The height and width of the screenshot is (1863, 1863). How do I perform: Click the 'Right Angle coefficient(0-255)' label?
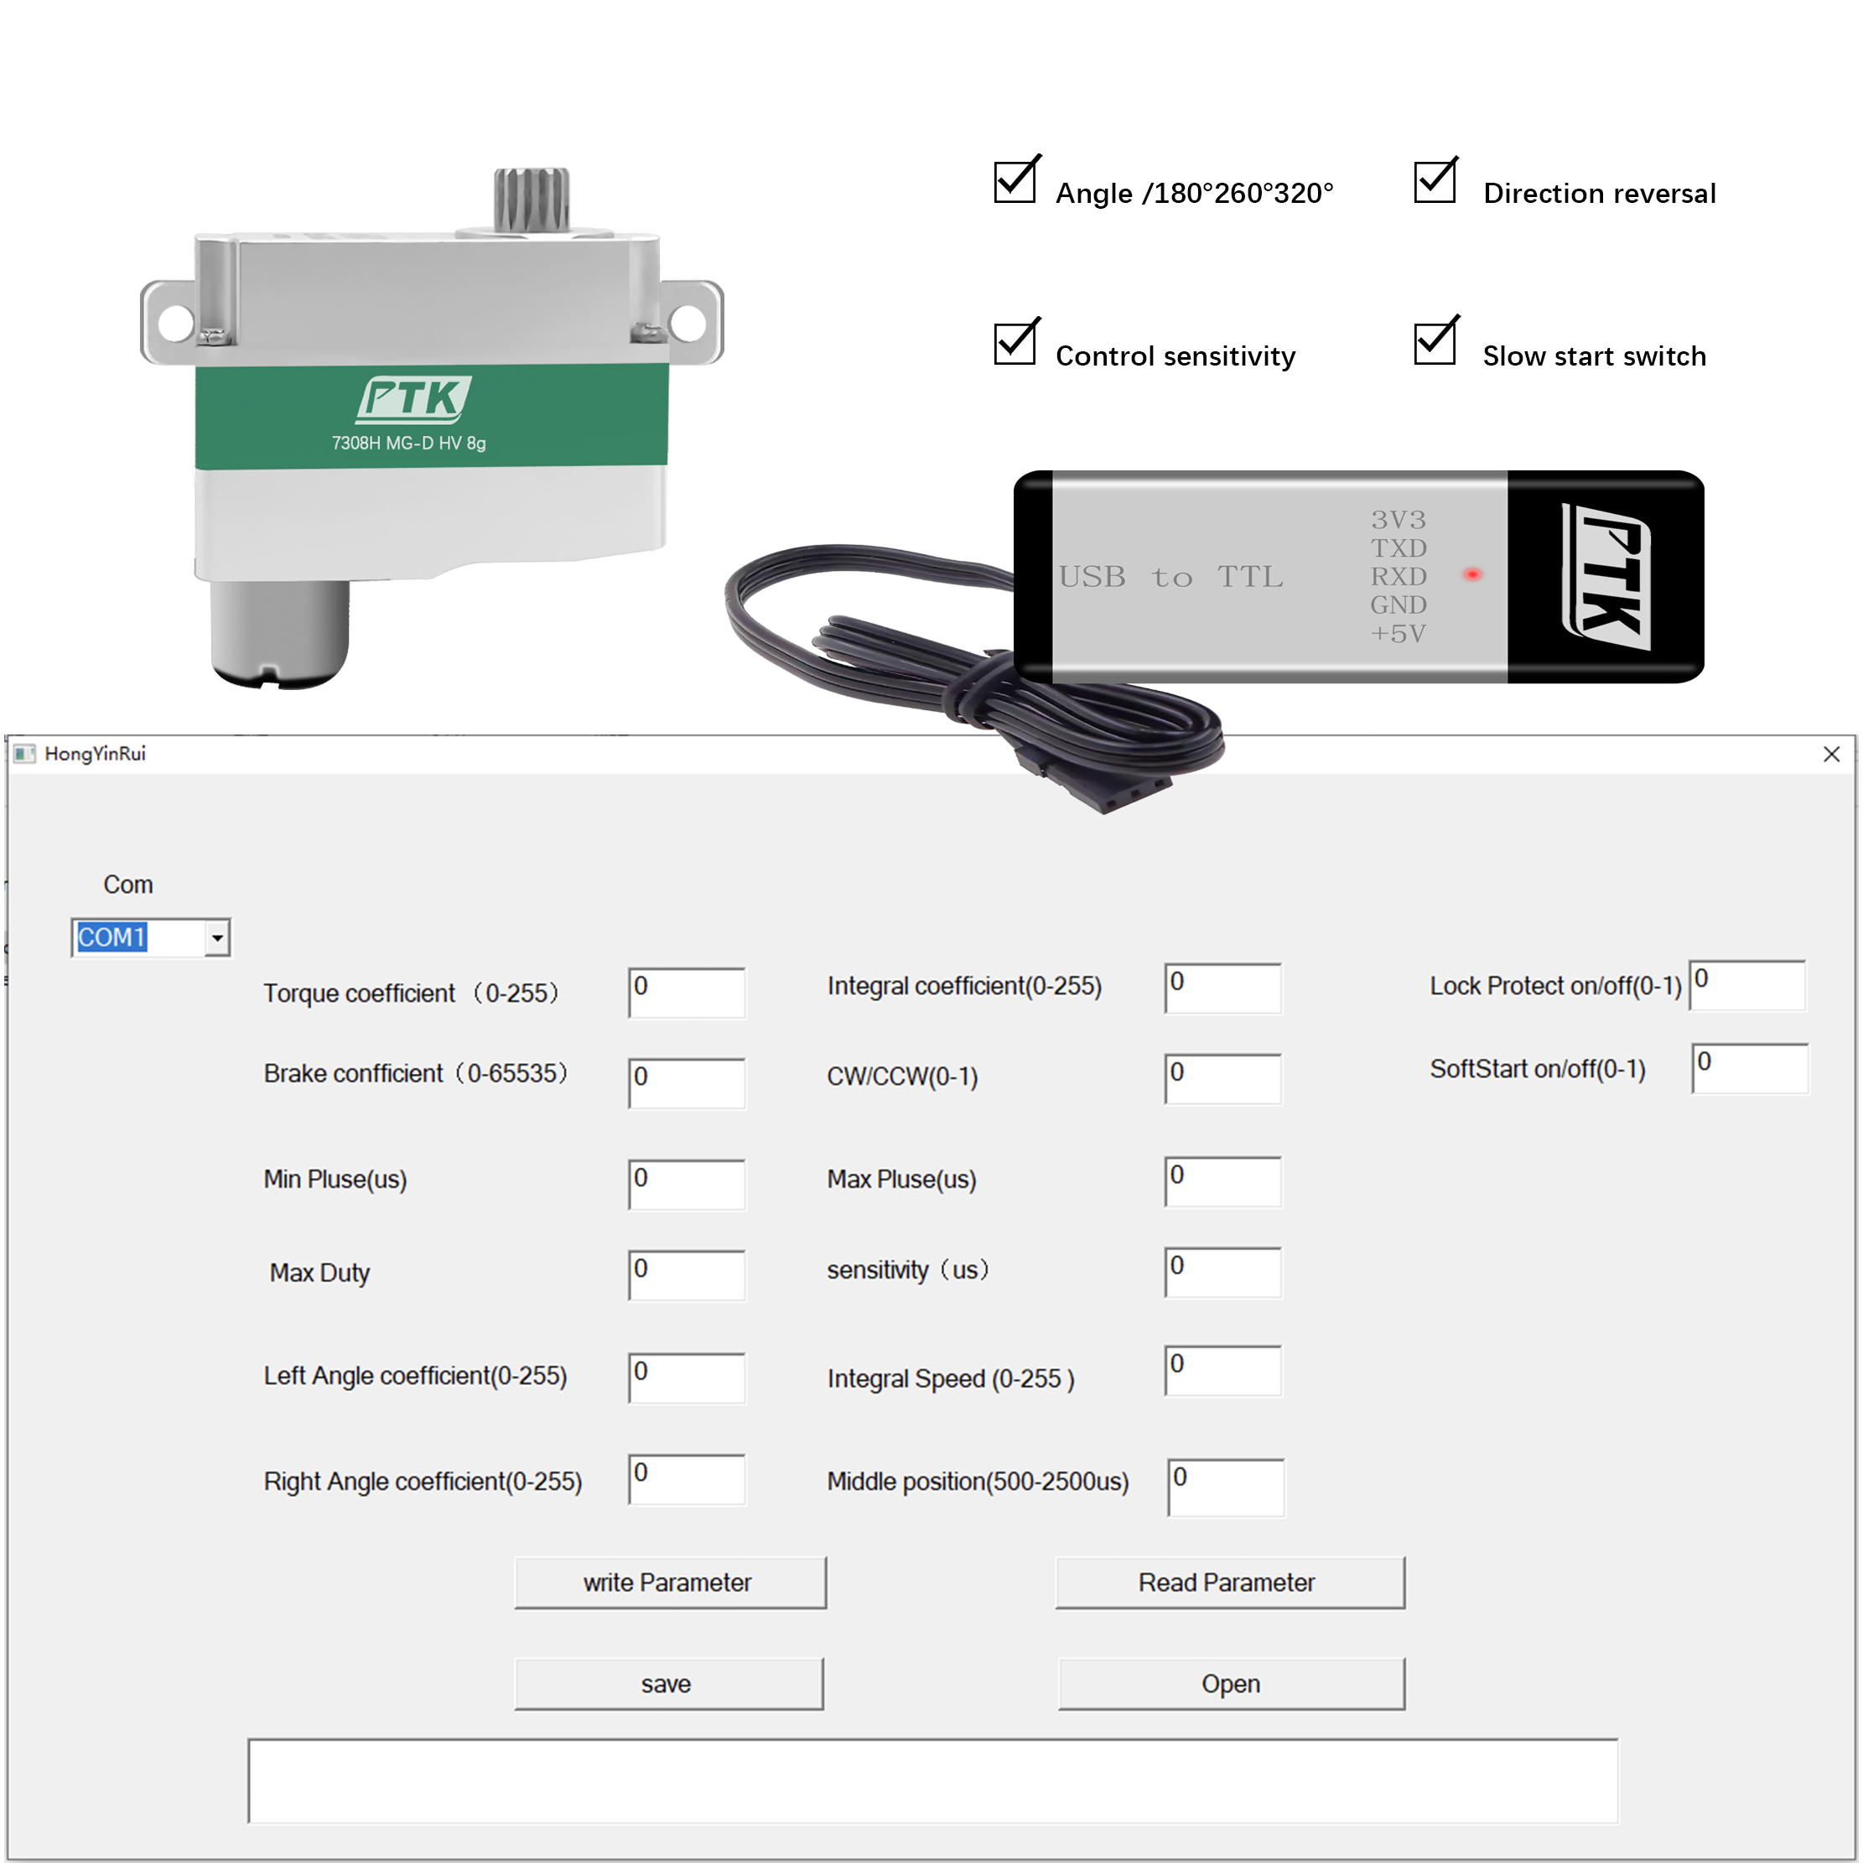tap(423, 1482)
